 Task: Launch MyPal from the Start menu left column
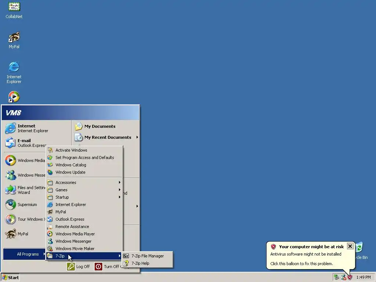tap(17, 234)
